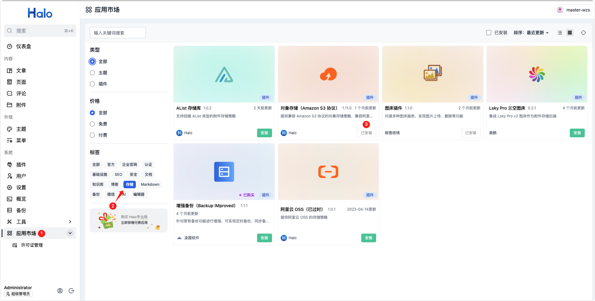Open the 插件 plugins icon in sidebar
595x301 pixels.
tap(10, 165)
